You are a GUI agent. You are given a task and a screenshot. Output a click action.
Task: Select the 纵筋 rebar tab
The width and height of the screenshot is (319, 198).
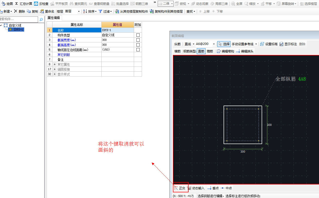(178, 44)
